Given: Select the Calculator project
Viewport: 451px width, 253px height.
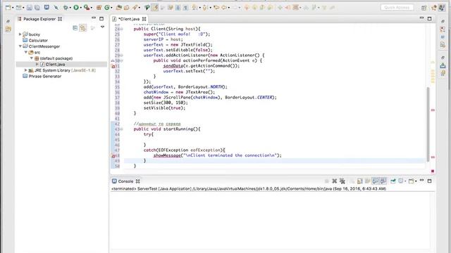Looking at the screenshot, I should coord(38,41).
